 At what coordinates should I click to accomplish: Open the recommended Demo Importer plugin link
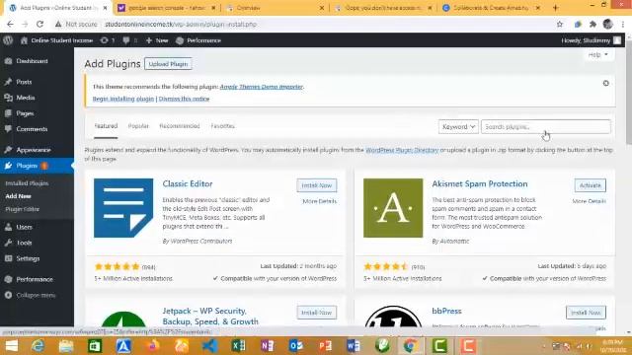pos(261,87)
